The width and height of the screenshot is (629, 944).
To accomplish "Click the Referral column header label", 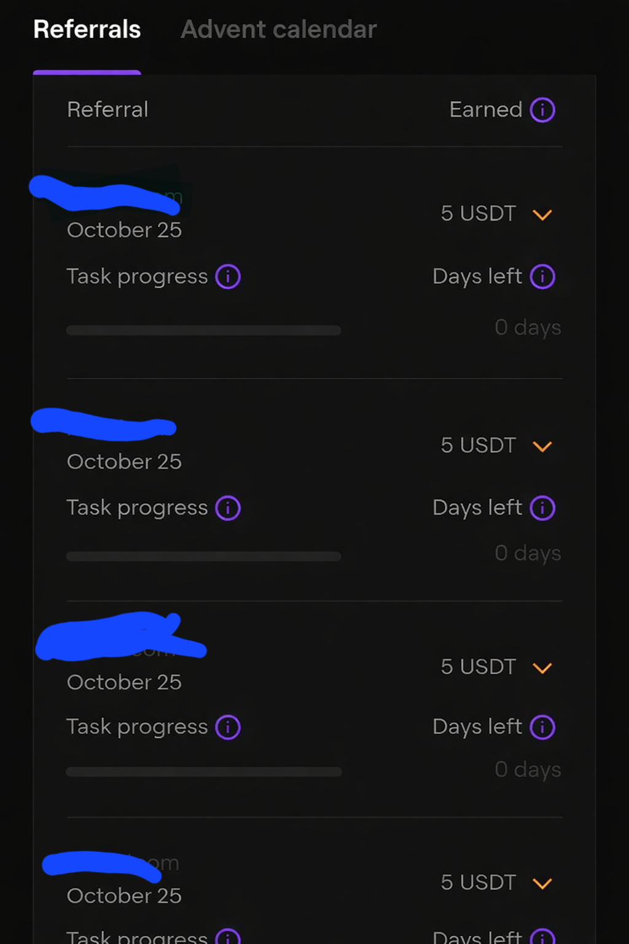I will click(x=107, y=110).
